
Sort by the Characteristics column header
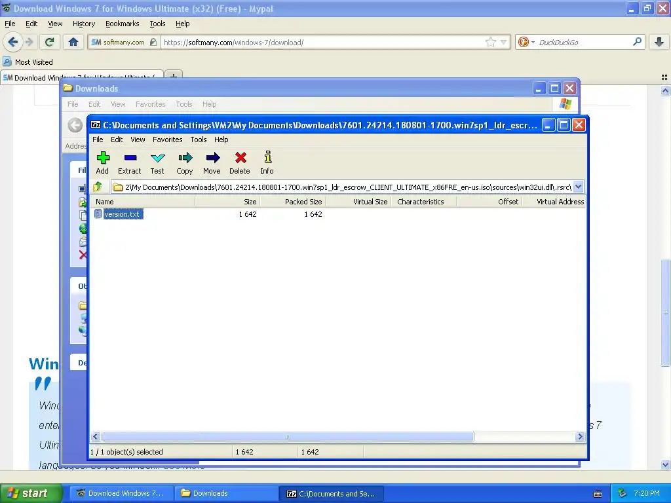coord(424,202)
